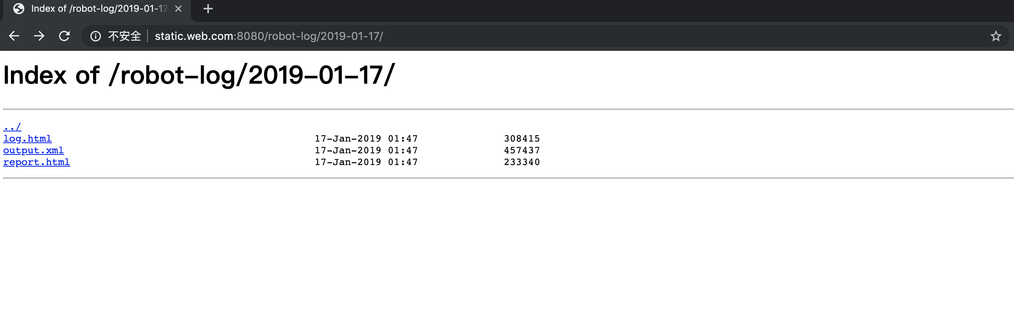Go back using the back arrow
This screenshot has height=316, width=1014.
14,36
